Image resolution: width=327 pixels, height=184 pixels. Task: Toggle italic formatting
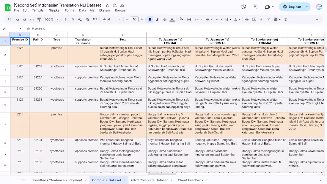pyautogui.click(x=157, y=19)
